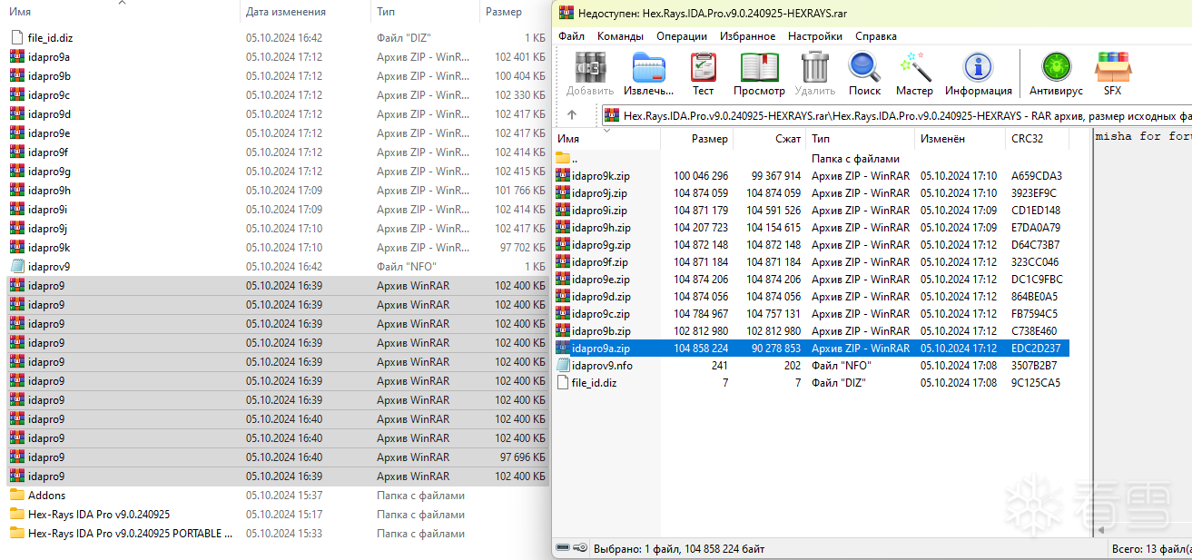Viewport: 1192px width, 560px height.
Task: Sort WinRAR list by Сжат column
Action: tap(788, 139)
